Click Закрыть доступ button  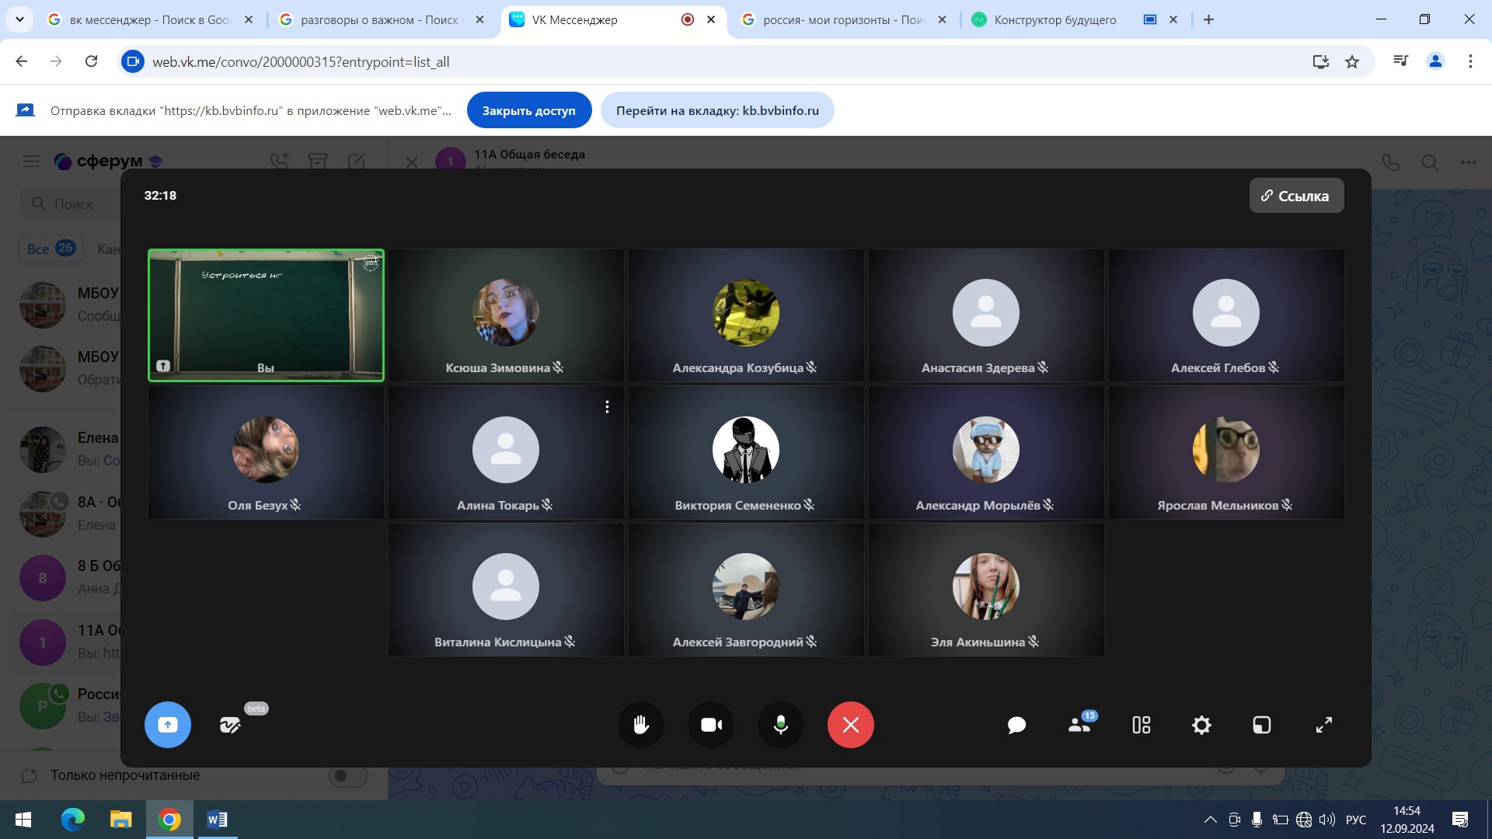coord(529,110)
